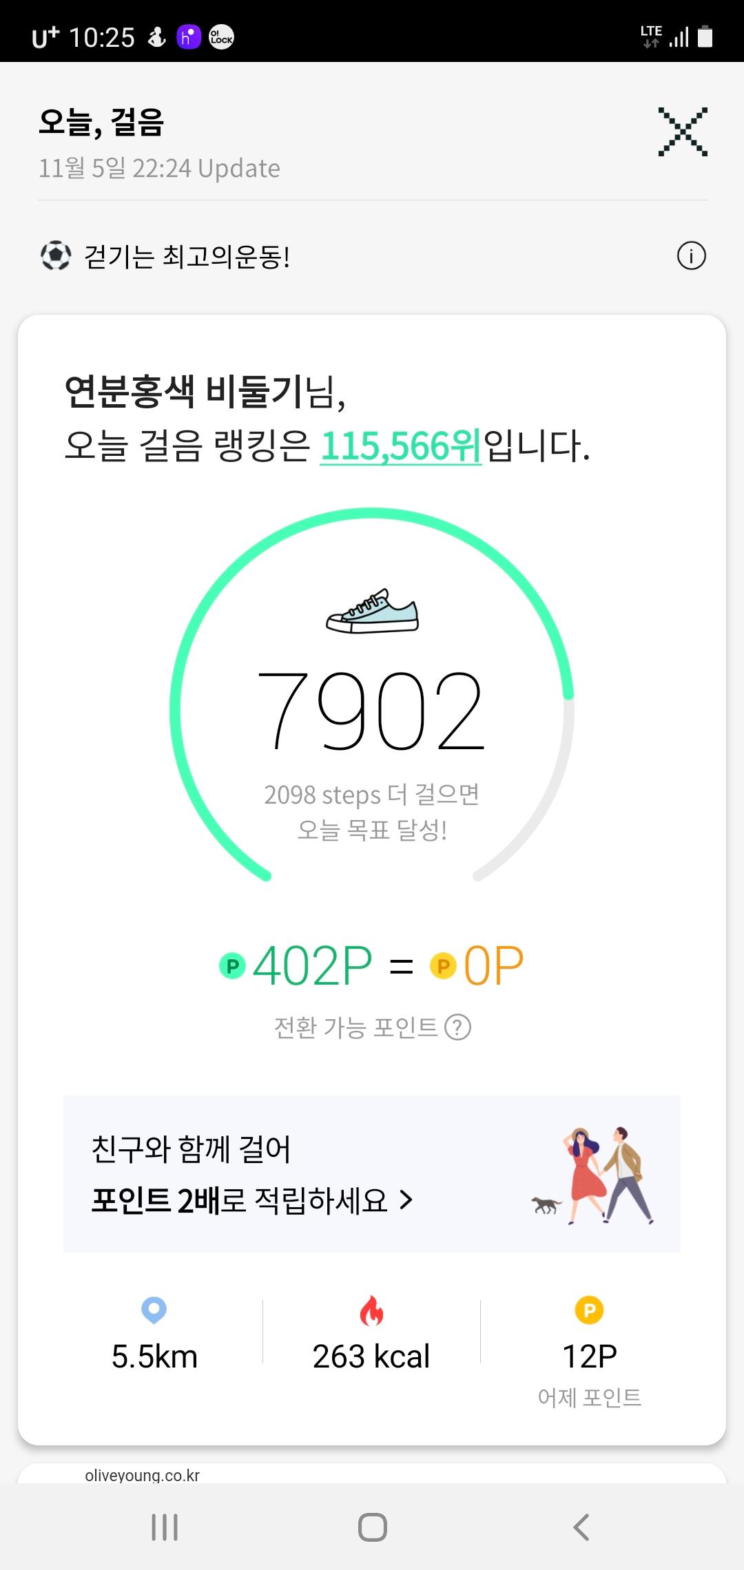Screen dimensions: 744x1570
Task: Open the oliveyoung.co.kr card
Action: pyautogui.click(x=143, y=1475)
